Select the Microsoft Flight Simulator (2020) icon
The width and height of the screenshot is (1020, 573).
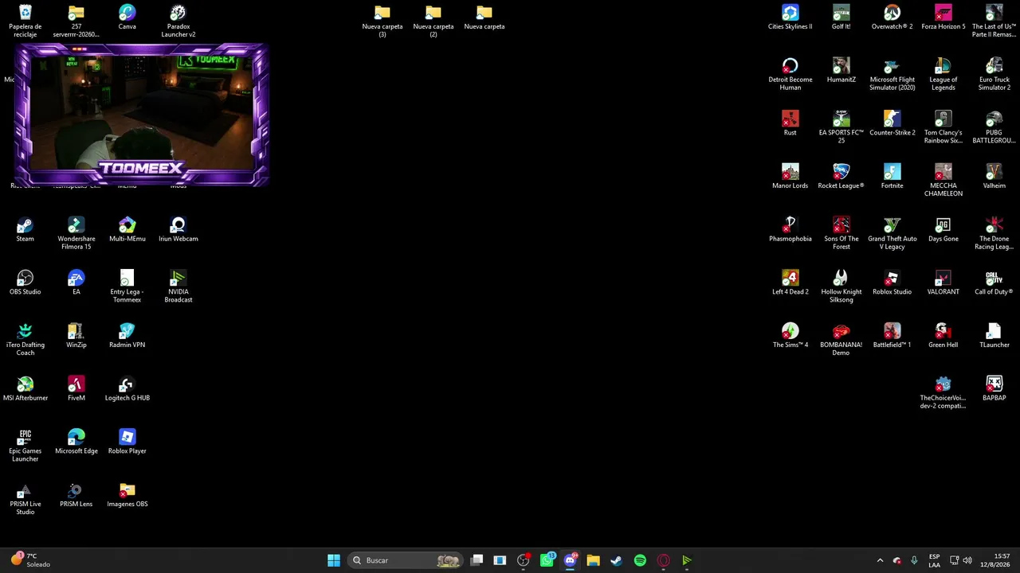point(892,74)
